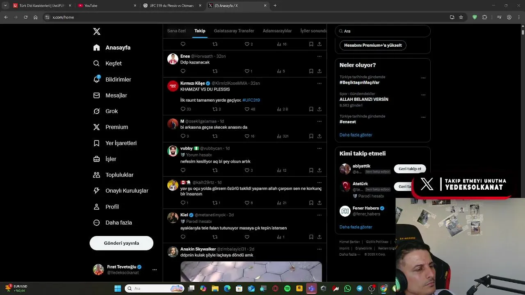Open Topluluklar communities
525x295 pixels.
coord(113,175)
